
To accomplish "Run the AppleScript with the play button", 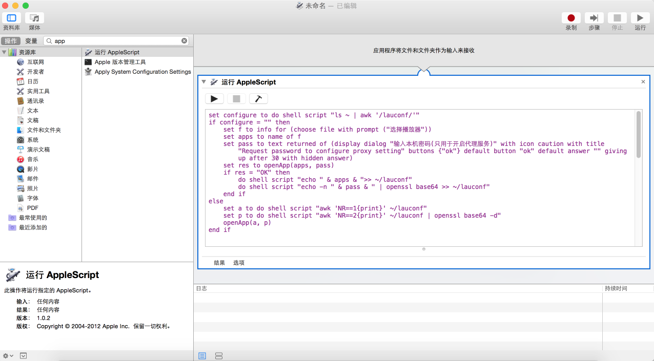I will coord(214,99).
